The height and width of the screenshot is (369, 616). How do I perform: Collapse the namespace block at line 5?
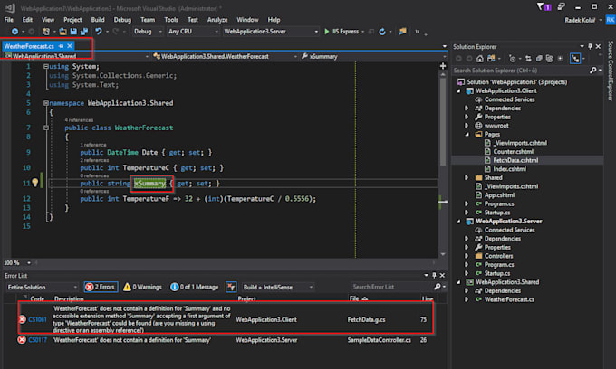tap(46, 103)
